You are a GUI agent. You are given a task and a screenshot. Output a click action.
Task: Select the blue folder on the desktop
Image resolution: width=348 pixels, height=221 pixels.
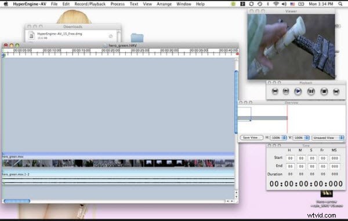click(x=137, y=38)
